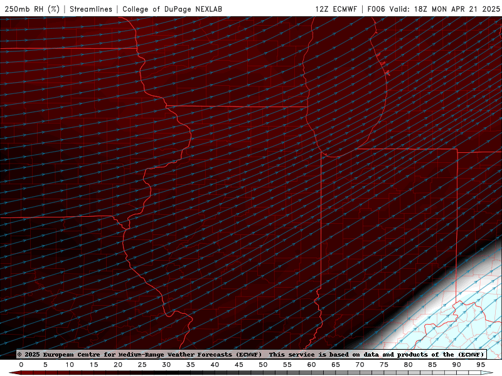The width and height of the screenshot is (502, 376).
Task: Click the white right end of colorbar
Action: [x=487, y=373]
